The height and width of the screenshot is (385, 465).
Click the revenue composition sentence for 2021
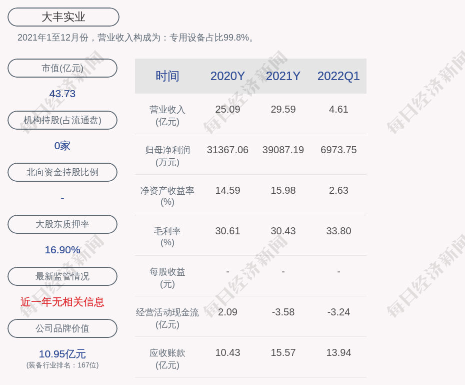click(135, 38)
